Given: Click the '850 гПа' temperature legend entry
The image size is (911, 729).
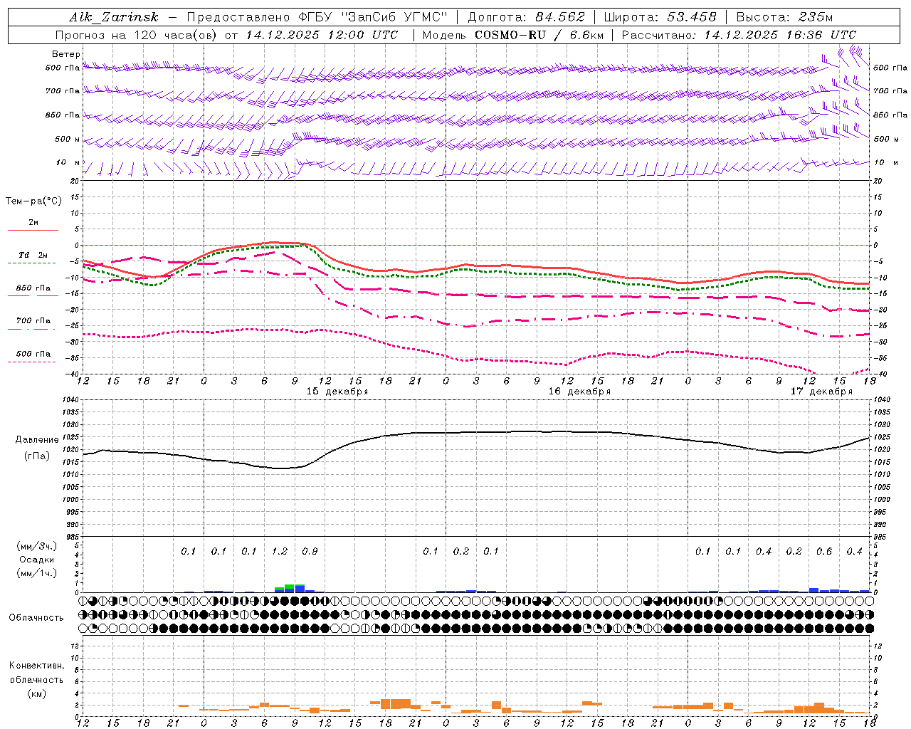Looking at the screenshot, I should [33, 291].
